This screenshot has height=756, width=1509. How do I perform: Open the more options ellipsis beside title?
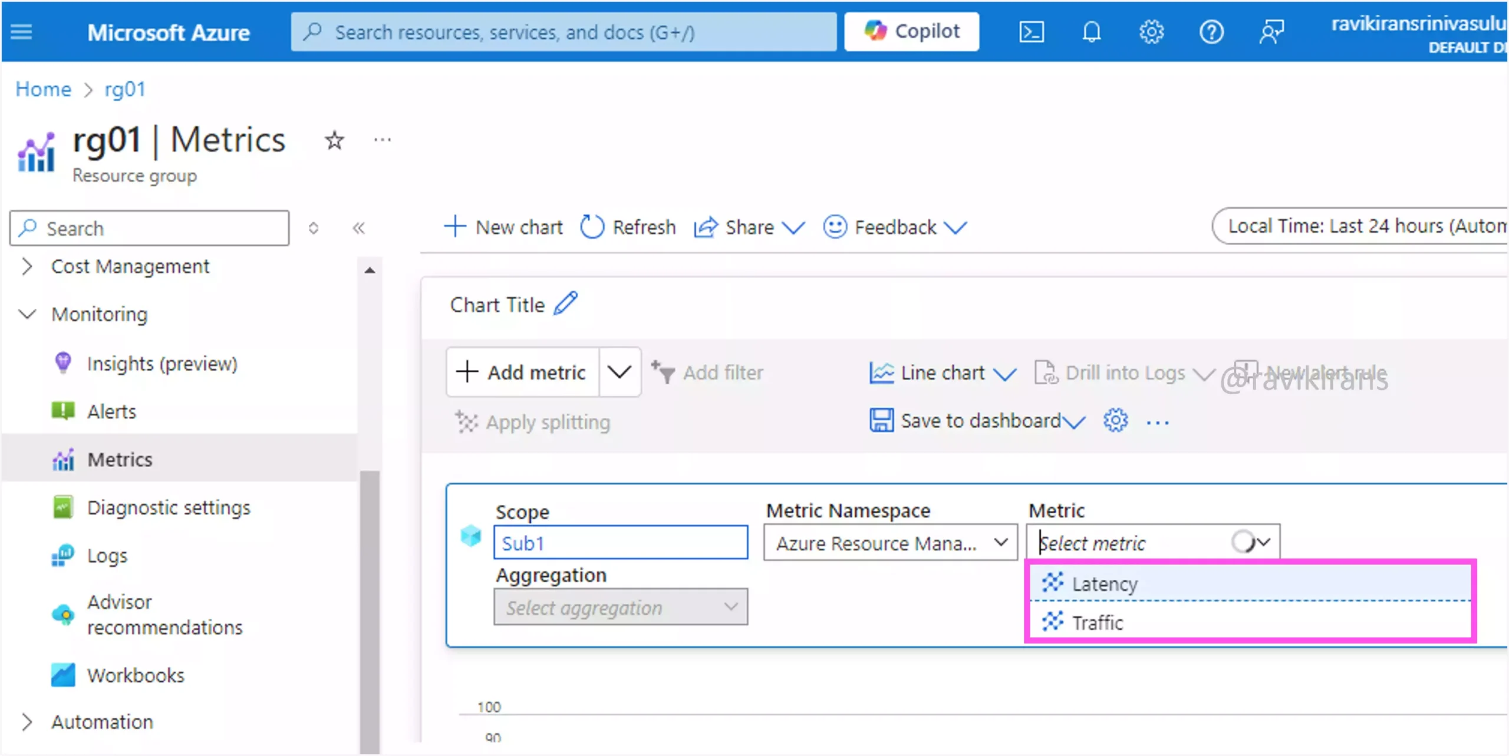tap(383, 140)
